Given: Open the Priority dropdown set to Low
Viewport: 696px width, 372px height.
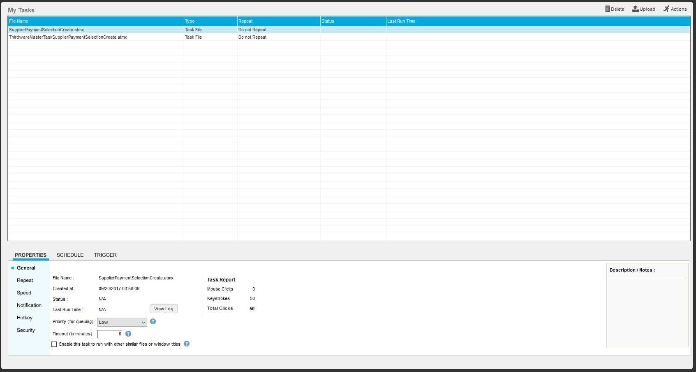Looking at the screenshot, I should pyautogui.click(x=122, y=322).
